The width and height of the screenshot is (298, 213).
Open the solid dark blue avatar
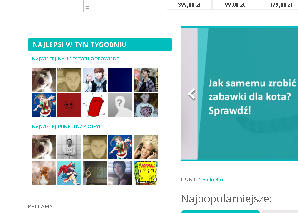pyautogui.click(x=120, y=80)
